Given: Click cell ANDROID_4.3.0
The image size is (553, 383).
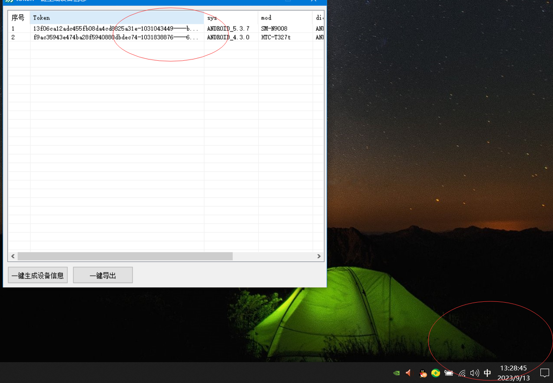Looking at the screenshot, I should (231, 37).
